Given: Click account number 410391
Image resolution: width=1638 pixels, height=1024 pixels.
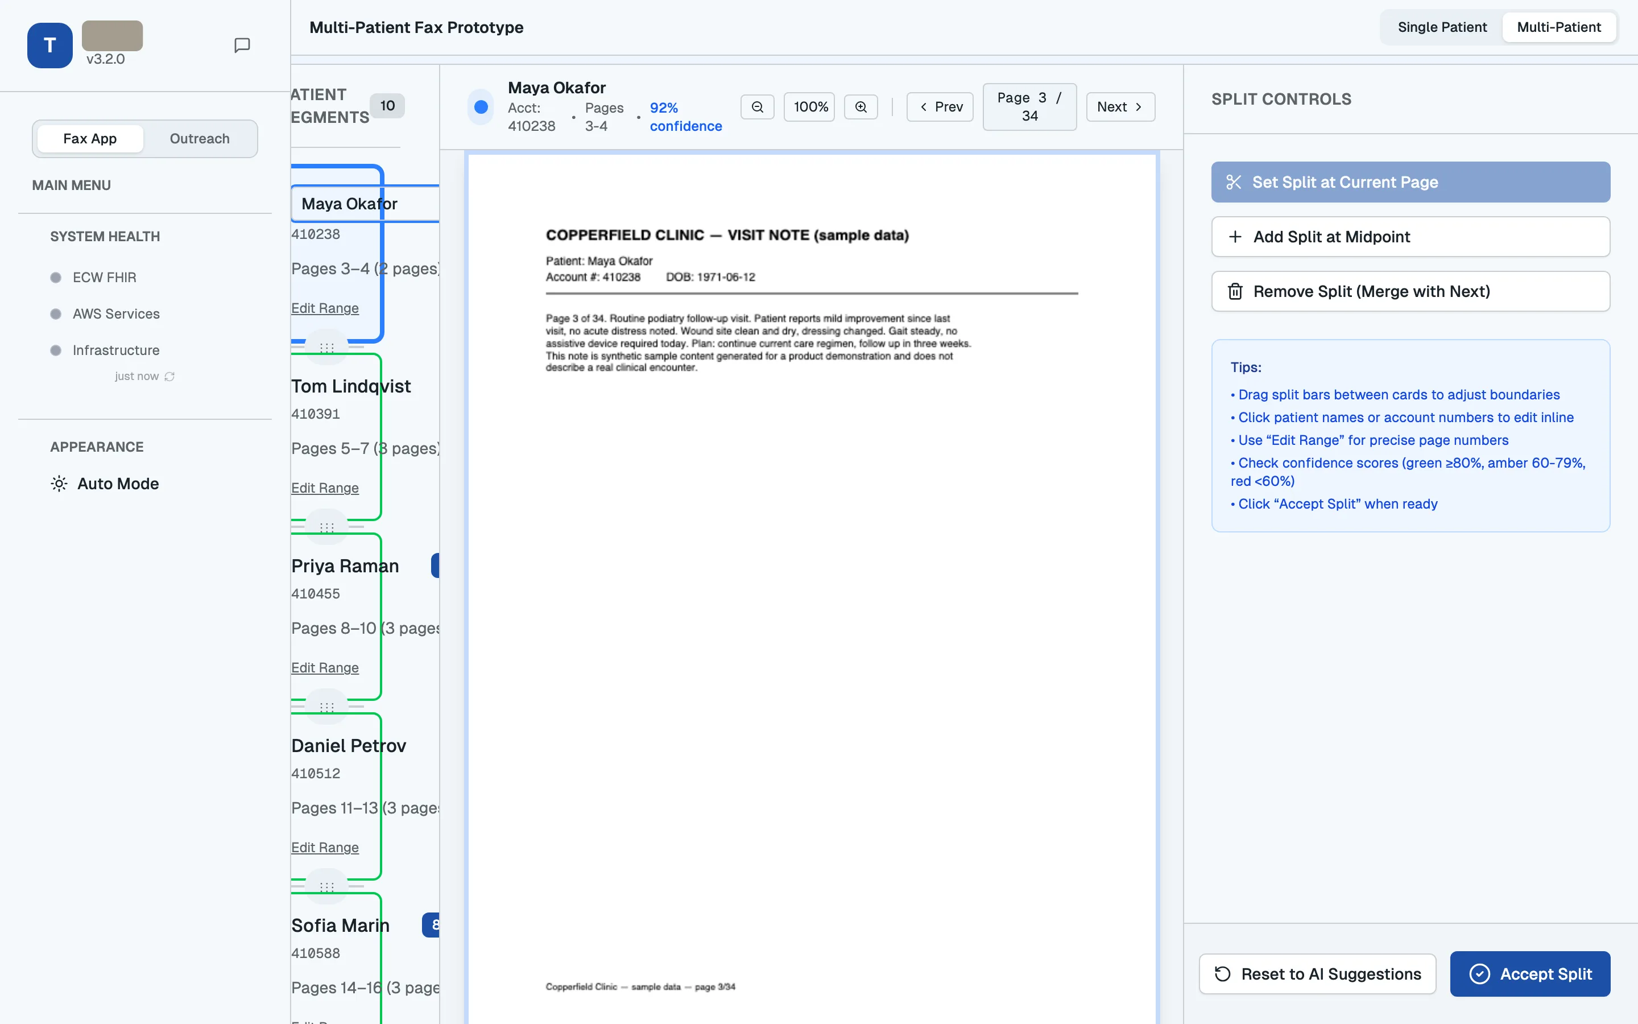Looking at the screenshot, I should click(x=316, y=414).
